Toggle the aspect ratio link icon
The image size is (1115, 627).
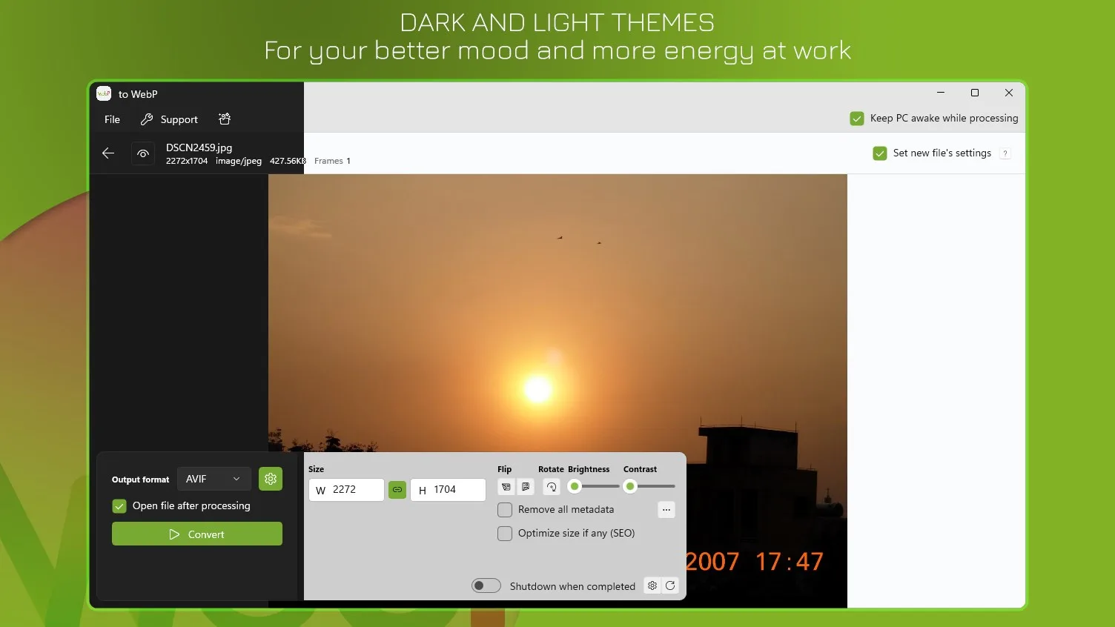(397, 490)
